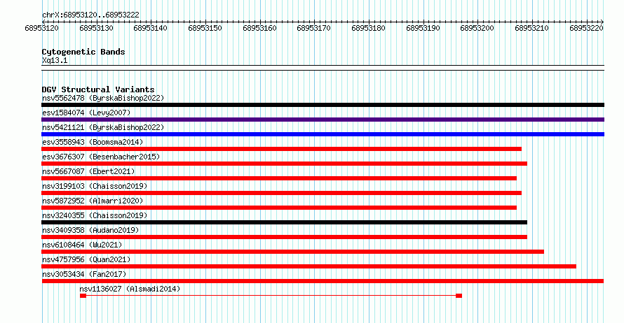Screen dimensions: 624x323
Task: Click the nsv5562478 (ByrskaBishop2022) variant label
Action: [103, 98]
